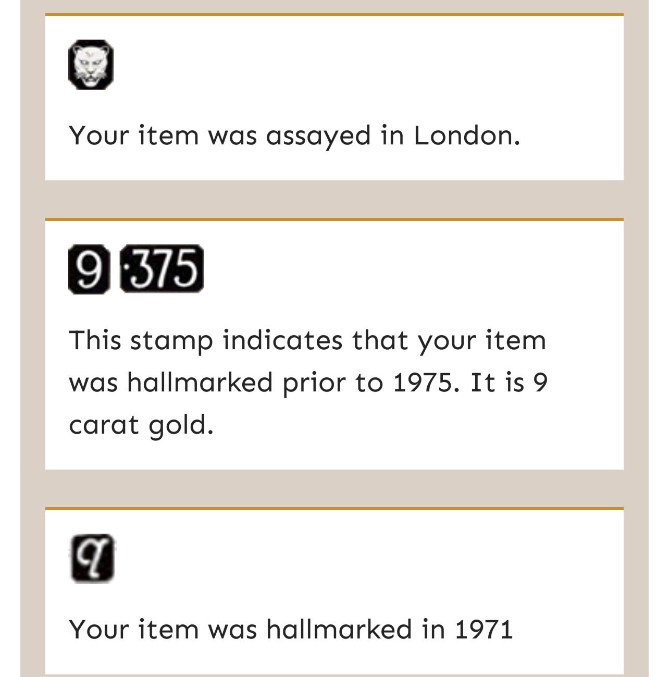Click gold border above leopard card
This screenshot has width=669, height=677.
pyautogui.click(x=334, y=15)
